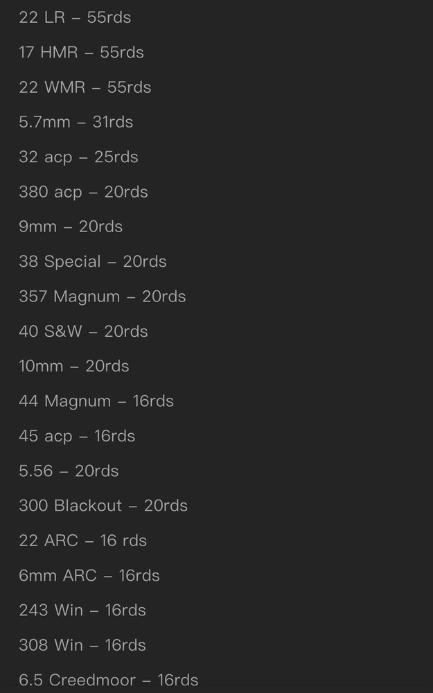
Task: Select the '10mm – 20rds' entry
Action: pyautogui.click(x=74, y=366)
